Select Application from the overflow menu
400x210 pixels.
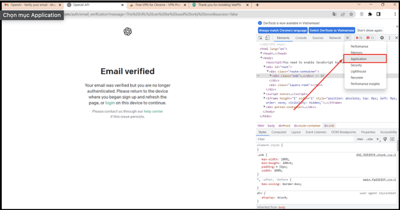[x=359, y=59]
